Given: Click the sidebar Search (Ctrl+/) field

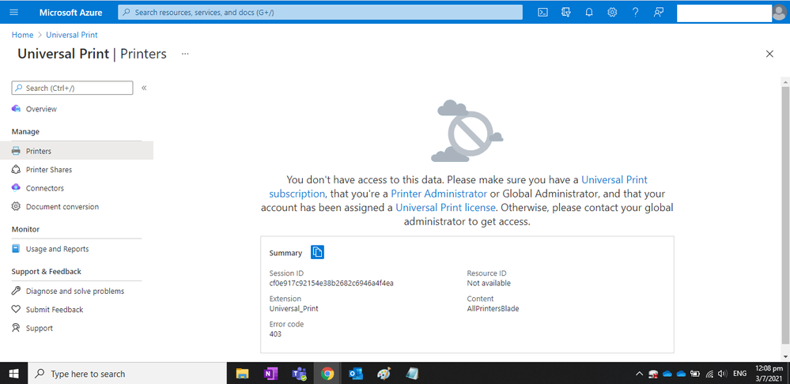Looking at the screenshot, I should (72, 88).
